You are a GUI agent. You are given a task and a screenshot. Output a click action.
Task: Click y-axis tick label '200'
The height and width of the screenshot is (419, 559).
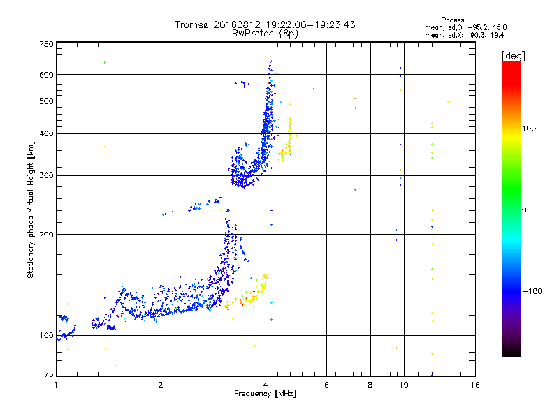[46, 235]
